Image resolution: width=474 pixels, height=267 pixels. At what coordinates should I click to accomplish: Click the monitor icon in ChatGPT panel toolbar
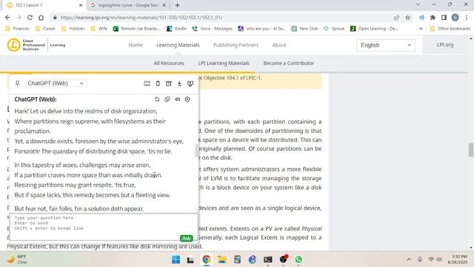(x=190, y=84)
